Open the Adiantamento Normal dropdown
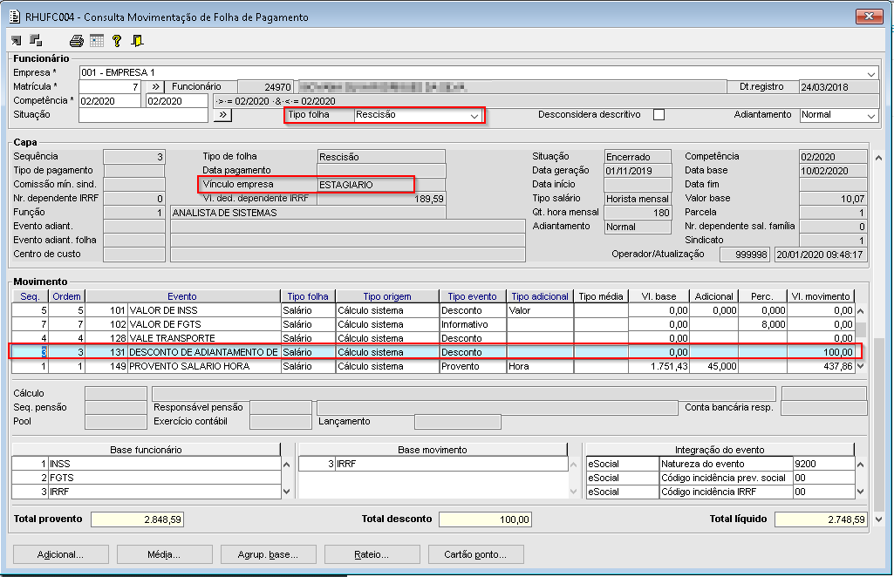Viewport: 894px width, 577px height. point(870,115)
